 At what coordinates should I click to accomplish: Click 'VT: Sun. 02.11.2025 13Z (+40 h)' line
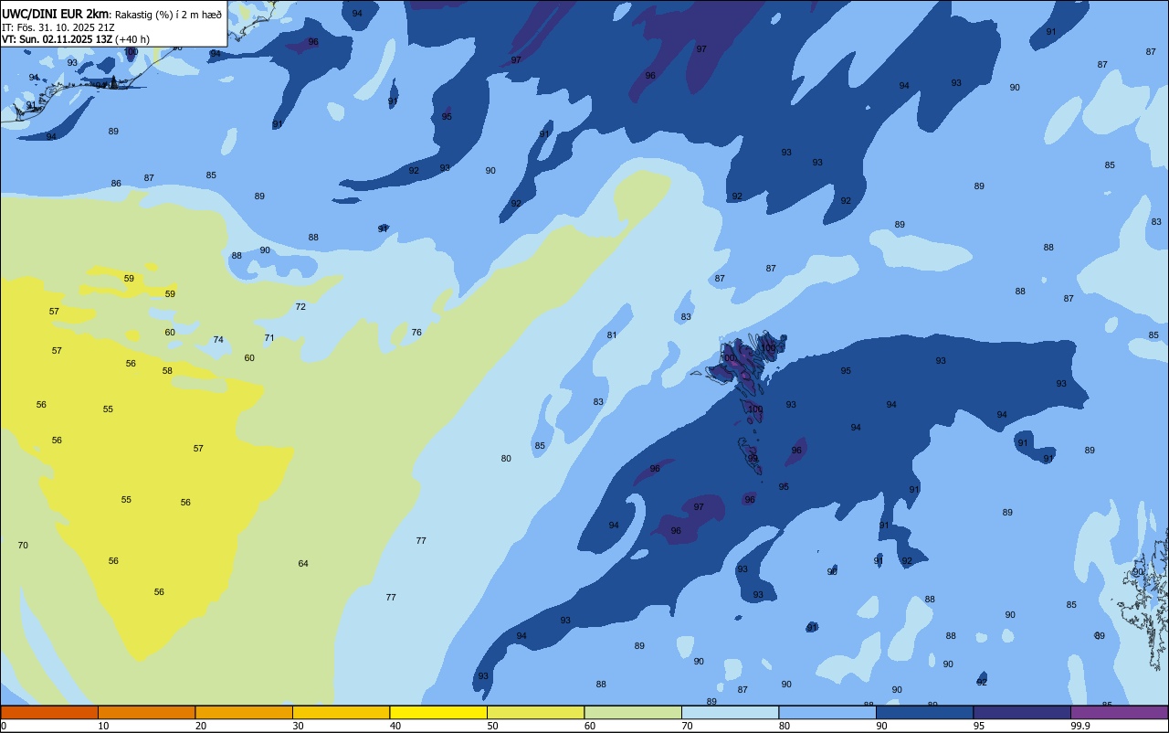(76, 39)
